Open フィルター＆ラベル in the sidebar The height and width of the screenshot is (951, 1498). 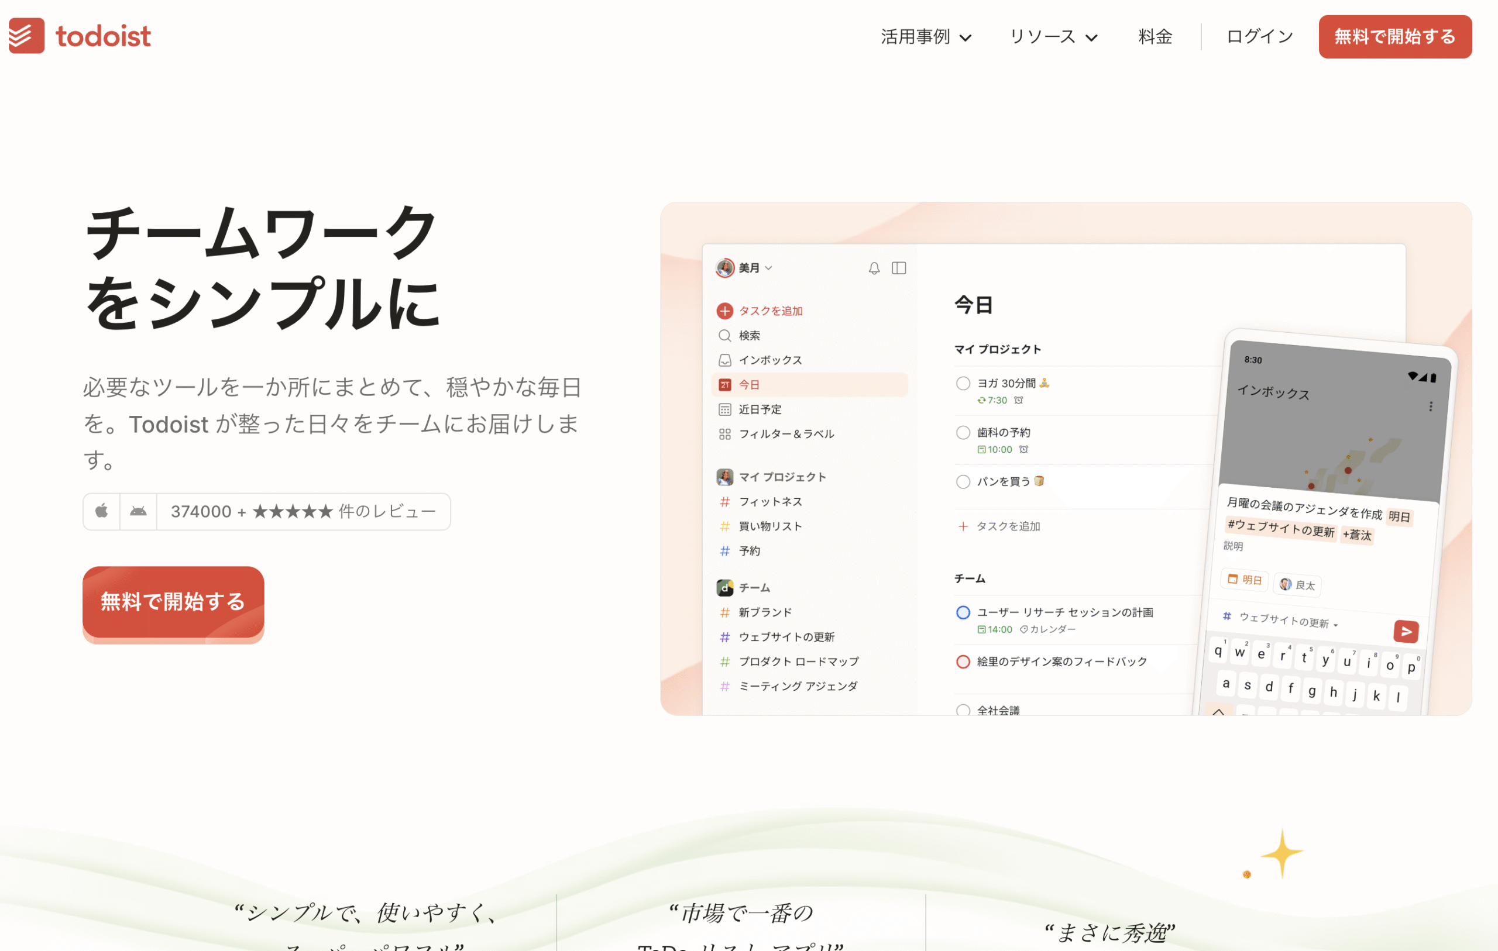pyautogui.click(x=809, y=433)
